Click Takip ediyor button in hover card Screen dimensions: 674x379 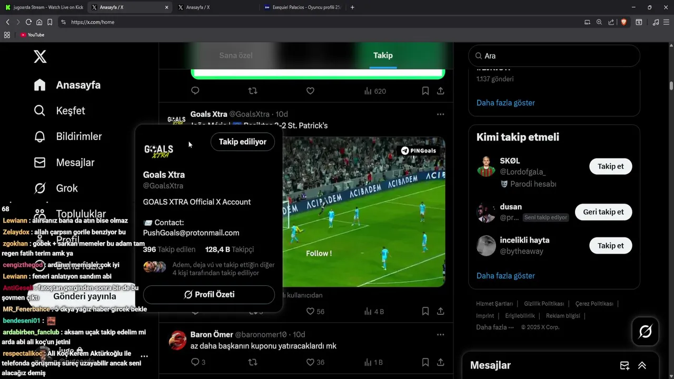coord(243,142)
